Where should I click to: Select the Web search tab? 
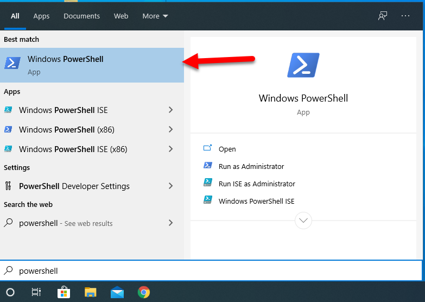pyautogui.click(x=121, y=16)
